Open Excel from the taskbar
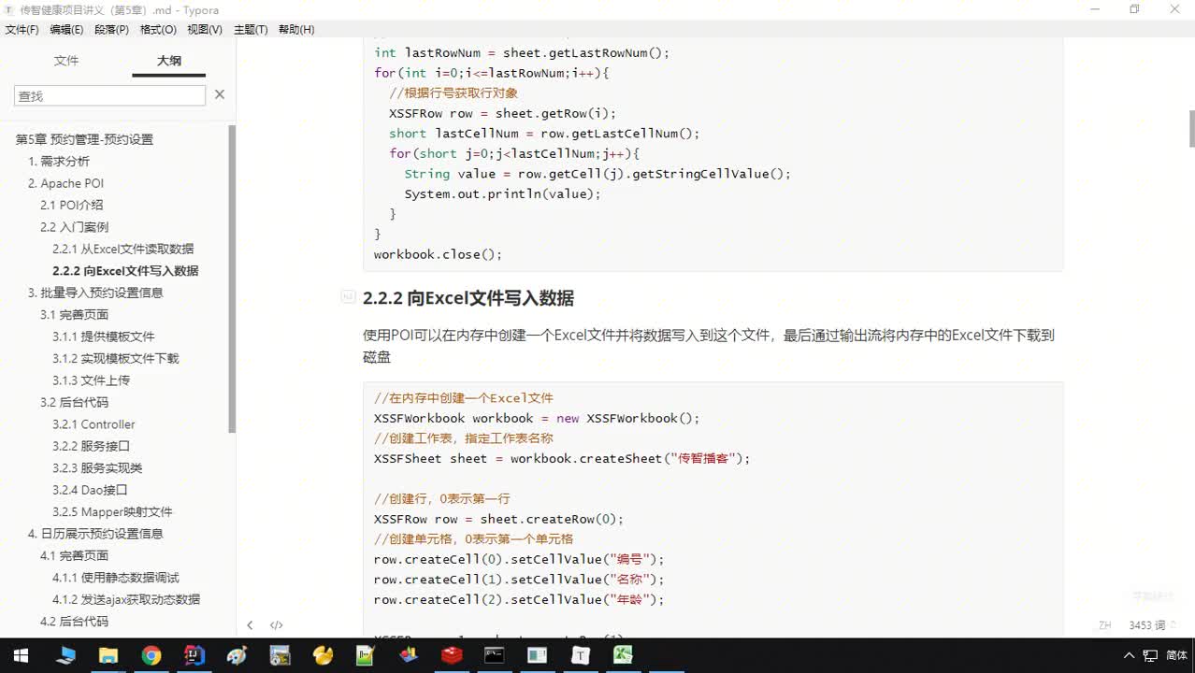 [623, 655]
